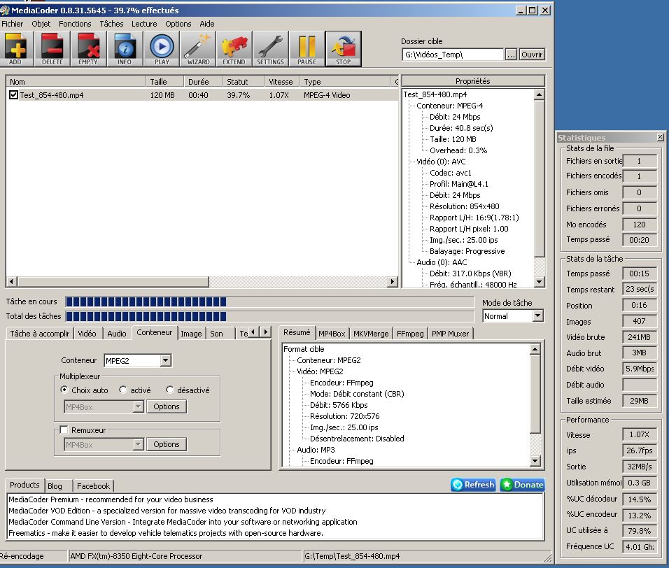Launch the WIZARD tool icon

point(198,49)
